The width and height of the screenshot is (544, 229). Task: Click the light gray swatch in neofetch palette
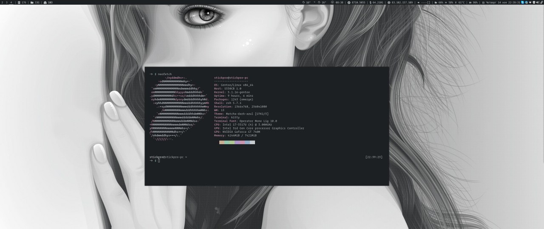(x=252, y=142)
